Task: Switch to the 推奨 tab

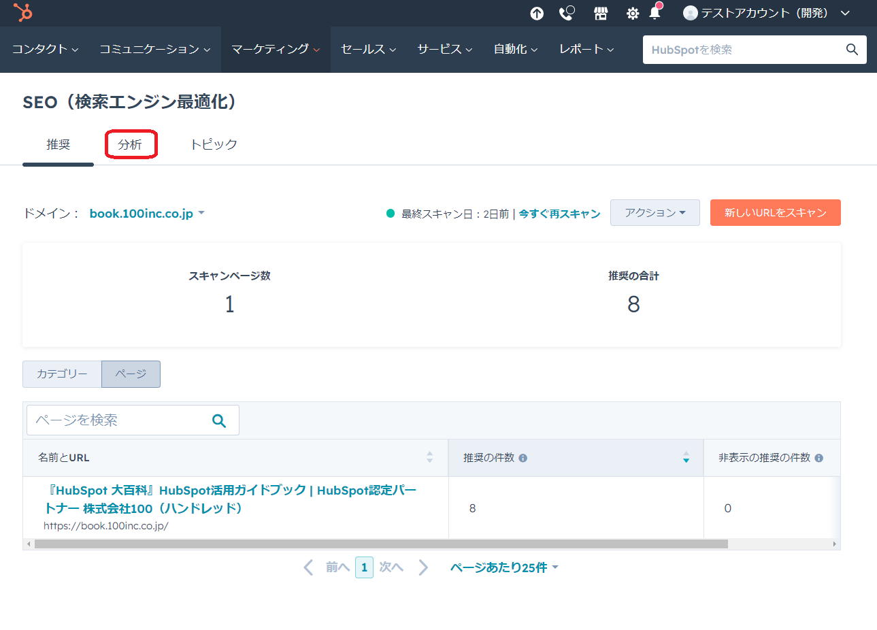Action: coord(58,144)
